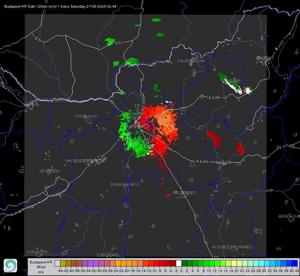This screenshot has width=300, height=276.
Task: Click the EGER city label
Action: point(235,81)
